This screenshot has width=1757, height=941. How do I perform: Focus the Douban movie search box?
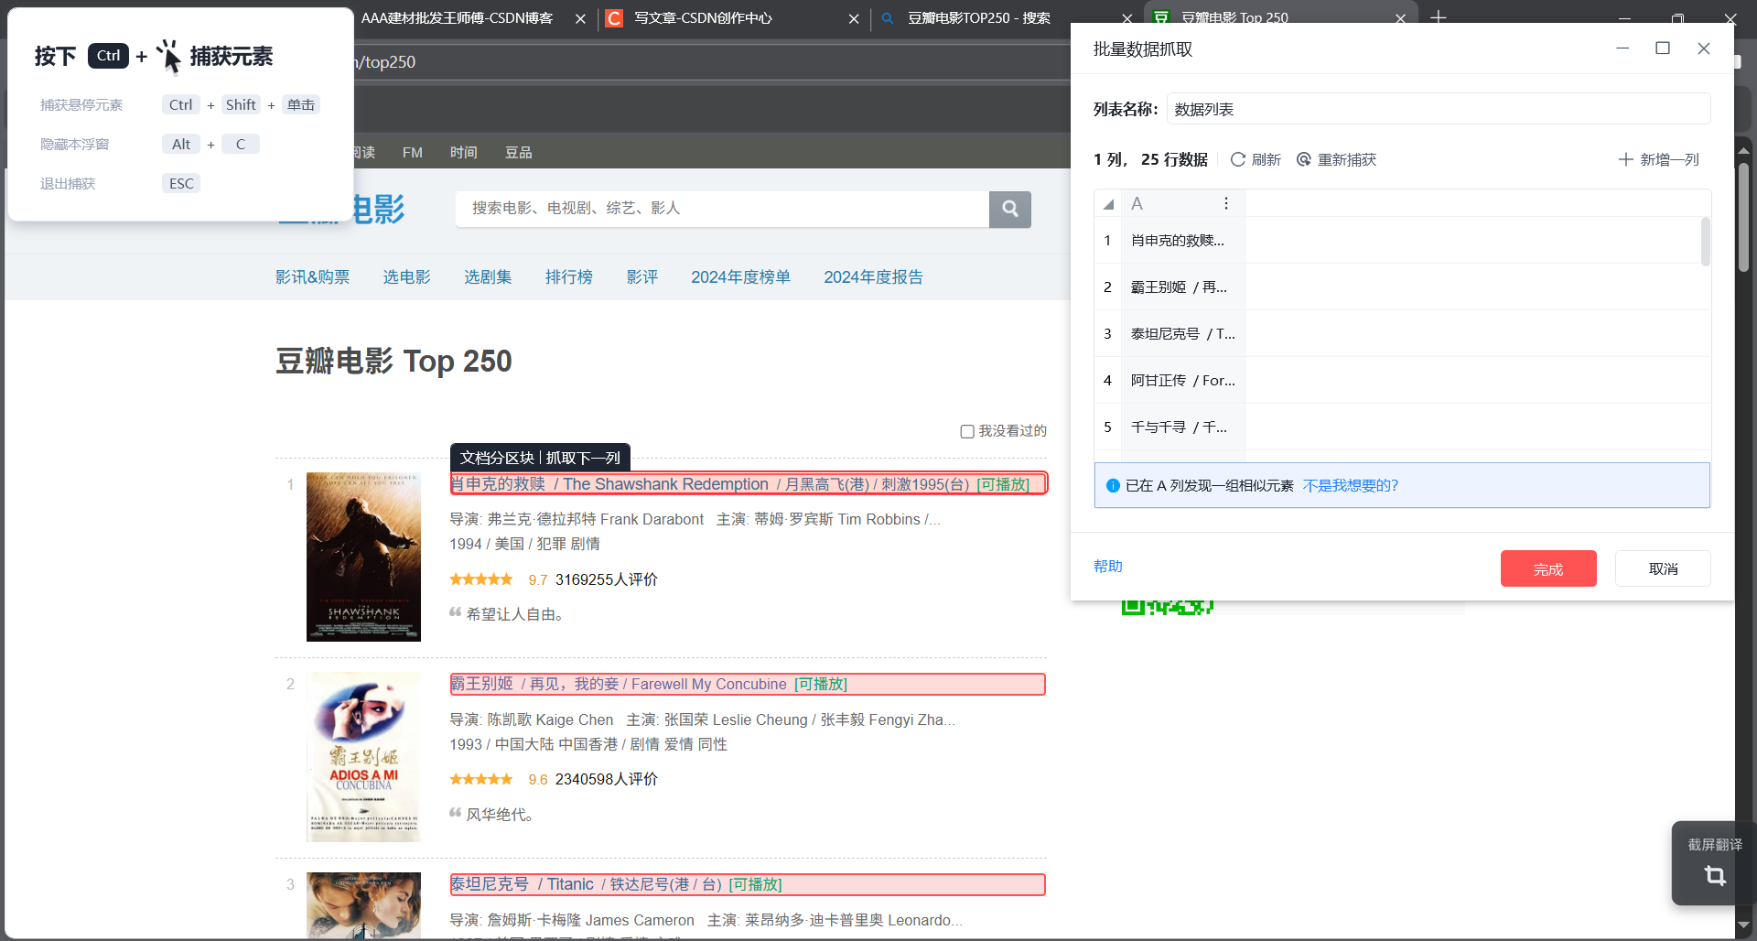(722, 209)
